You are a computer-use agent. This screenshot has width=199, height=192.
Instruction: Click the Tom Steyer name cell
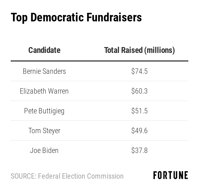click(44, 130)
